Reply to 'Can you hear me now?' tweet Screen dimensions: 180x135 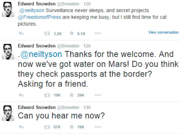pyautogui.click(x=21, y=127)
